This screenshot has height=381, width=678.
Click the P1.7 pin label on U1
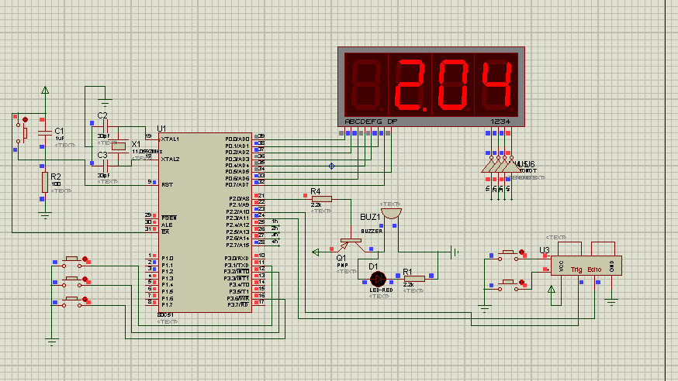[168, 305]
